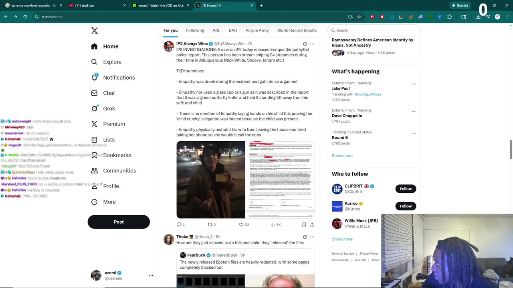This screenshot has width=513, height=288.
Task: Switch to the ARL tab
Action: tap(216, 30)
